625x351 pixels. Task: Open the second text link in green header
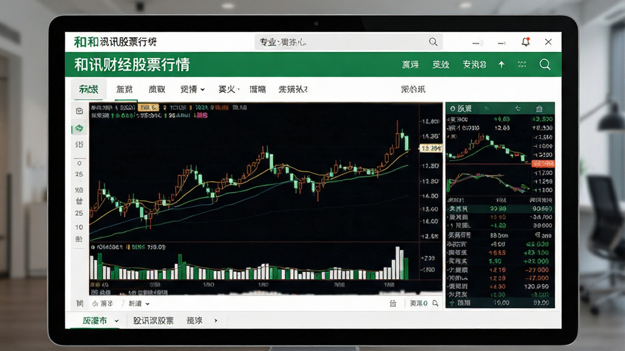(441, 65)
